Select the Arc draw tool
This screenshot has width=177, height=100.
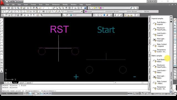coord(2,34)
